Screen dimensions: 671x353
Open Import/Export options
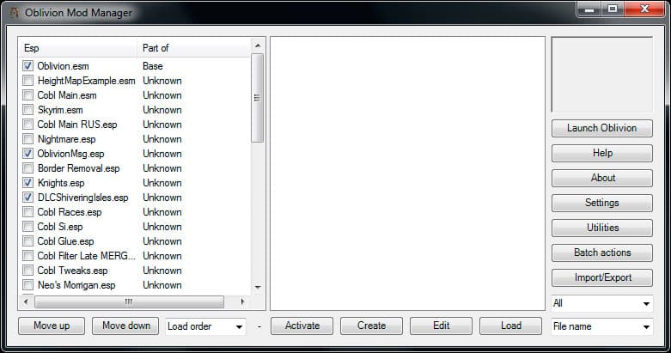click(x=602, y=277)
